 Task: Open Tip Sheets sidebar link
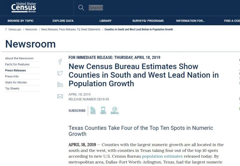pyautogui.click(x=12, y=89)
